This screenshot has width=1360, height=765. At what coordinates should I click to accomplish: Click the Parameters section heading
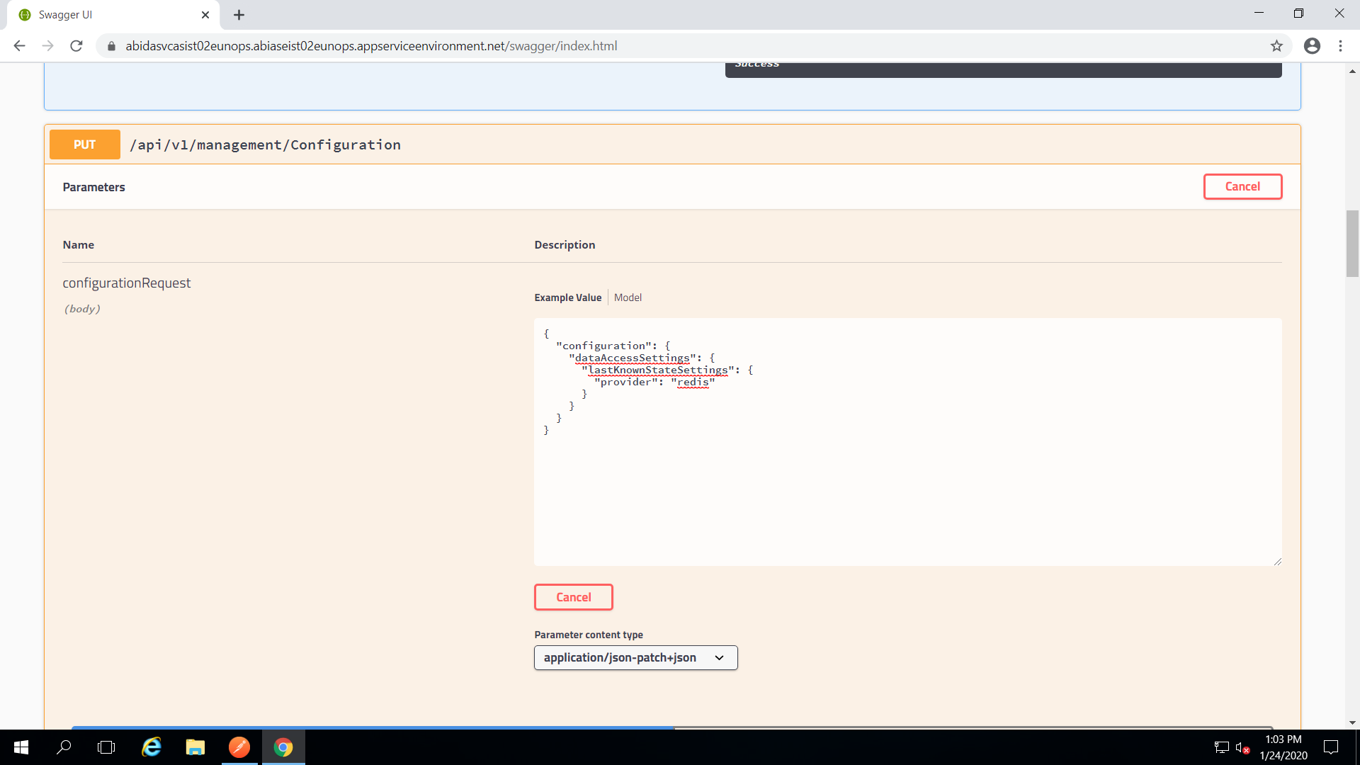pyautogui.click(x=93, y=187)
